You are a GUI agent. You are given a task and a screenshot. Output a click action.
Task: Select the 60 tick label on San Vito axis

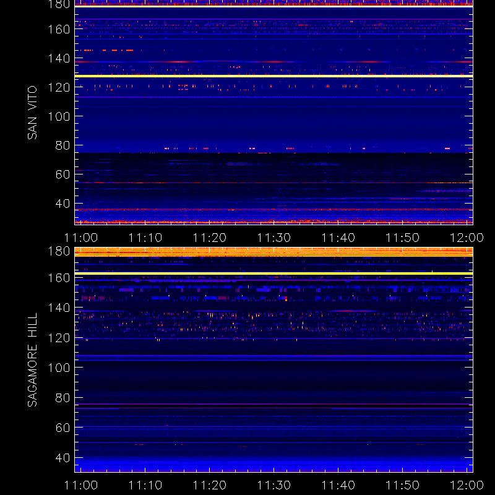pyautogui.click(x=62, y=174)
